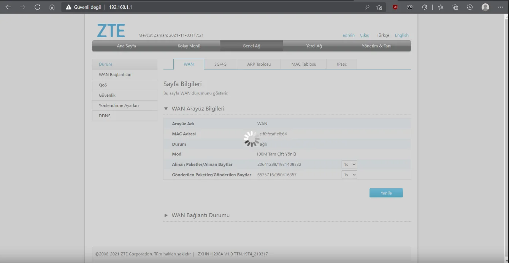The width and height of the screenshot is (509, 263).
Task: Open the uBlock Origin extension icon
Action: 395,7
